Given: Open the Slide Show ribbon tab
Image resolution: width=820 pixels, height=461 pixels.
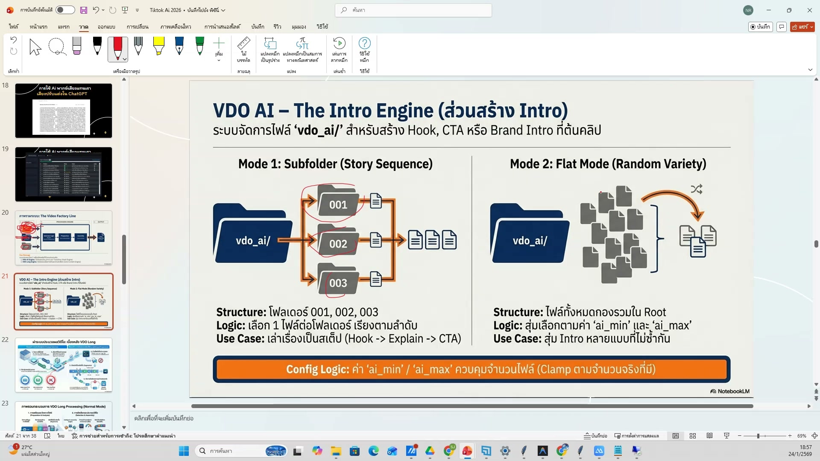Looking at the screenshot, I should point(222,26).
